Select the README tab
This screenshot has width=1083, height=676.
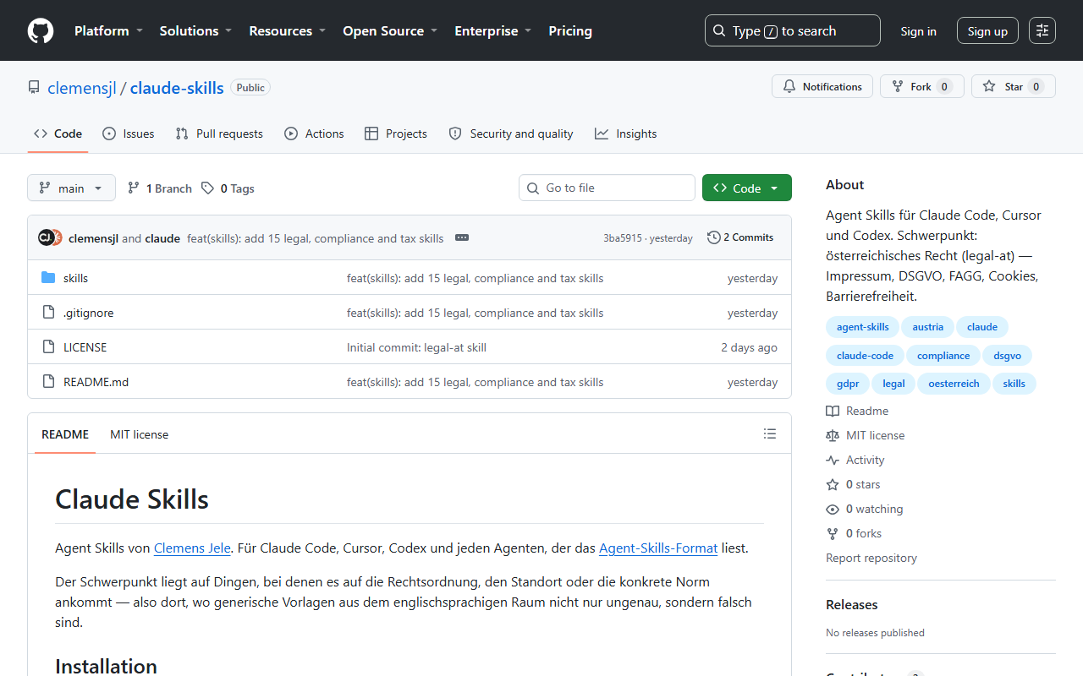pos(65,434)
